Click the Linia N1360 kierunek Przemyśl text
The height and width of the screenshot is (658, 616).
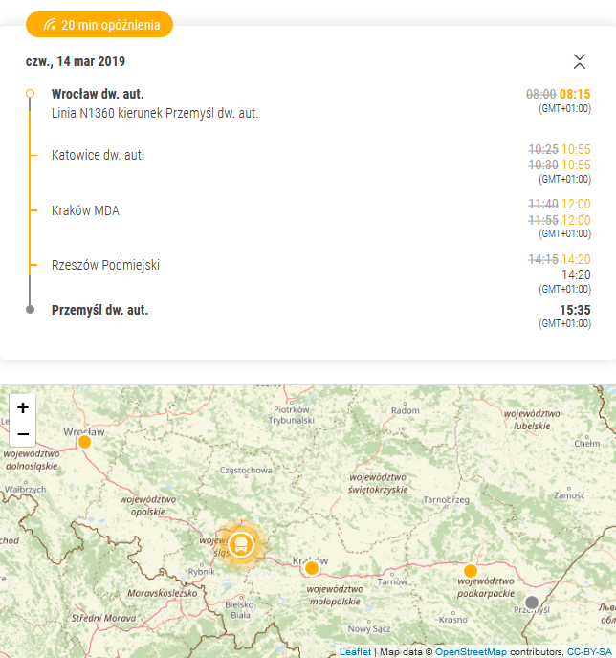(155, 113)
